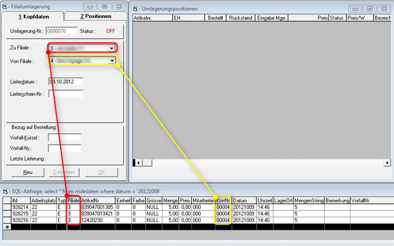Click the left arrow of the positions grid scrollbar
The width and height of the screenshot is (394, 246).
136,164
